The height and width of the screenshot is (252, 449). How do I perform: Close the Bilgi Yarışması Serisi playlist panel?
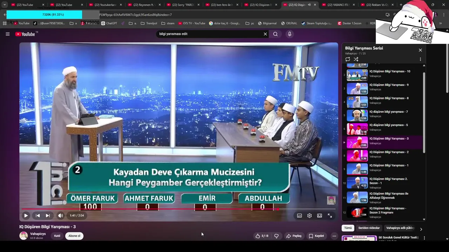point(420,50)
